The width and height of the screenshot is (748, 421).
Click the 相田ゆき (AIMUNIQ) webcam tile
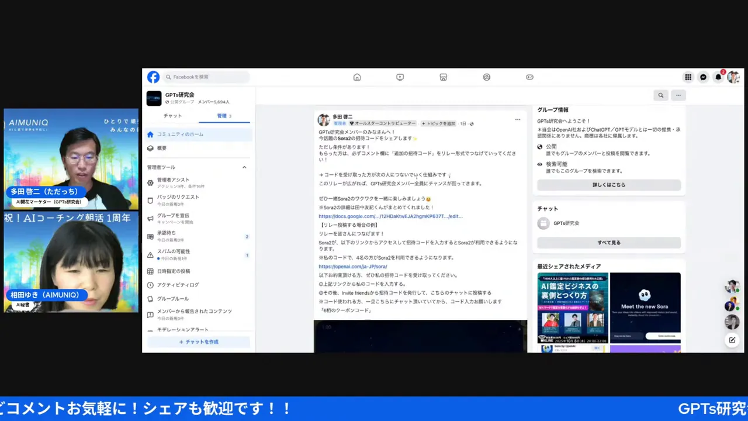tap(71, 262)
